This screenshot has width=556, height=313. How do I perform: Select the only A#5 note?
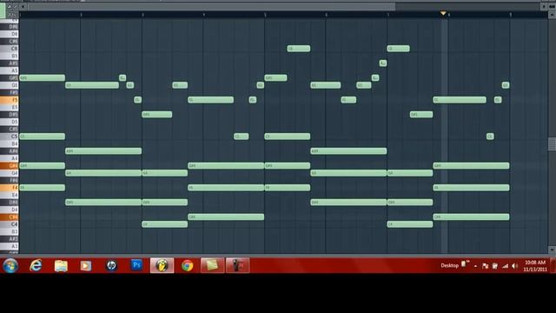[x=383, y=63]
